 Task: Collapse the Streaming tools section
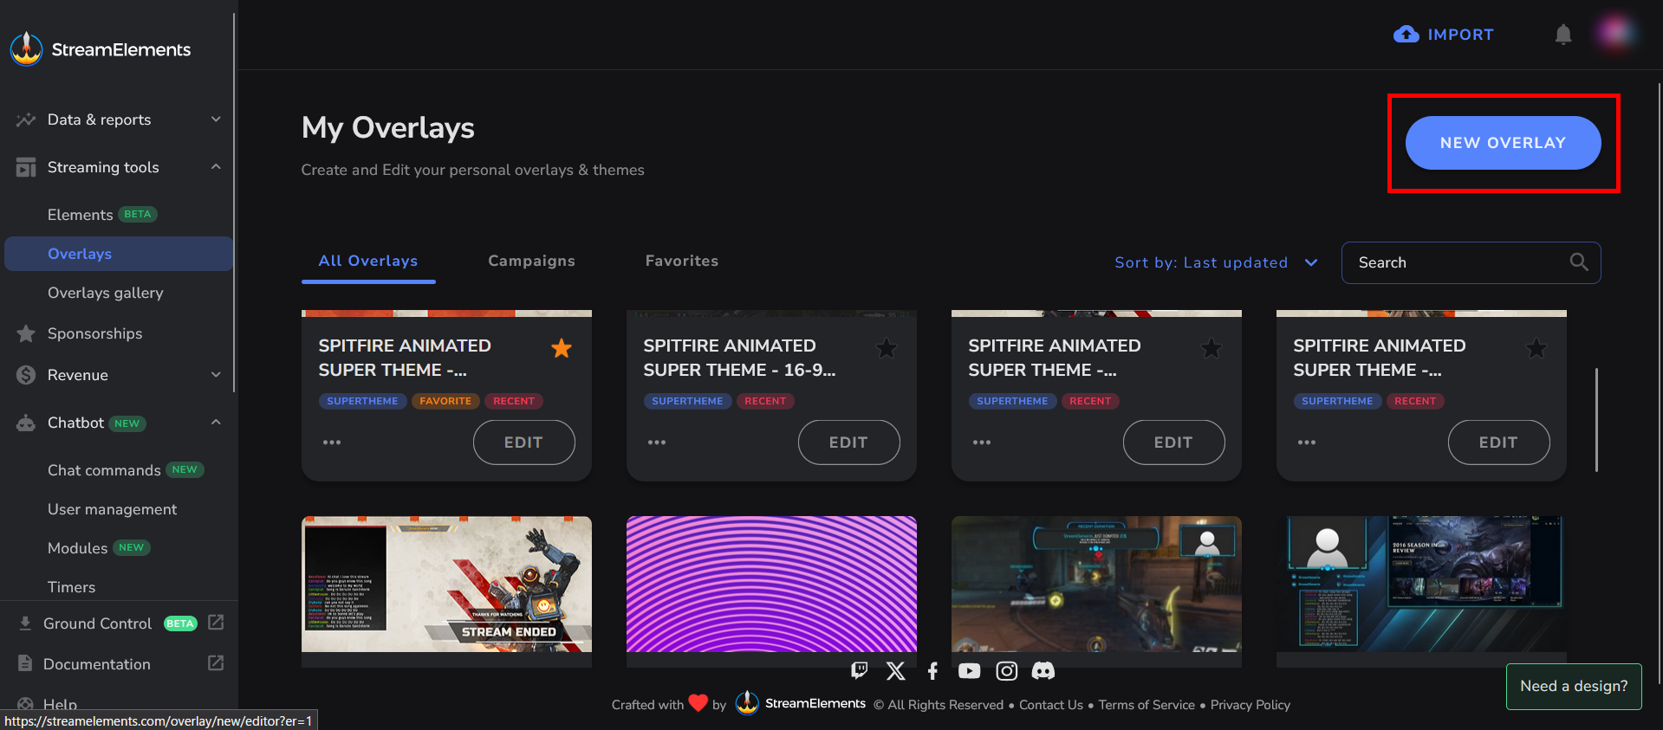216,167
